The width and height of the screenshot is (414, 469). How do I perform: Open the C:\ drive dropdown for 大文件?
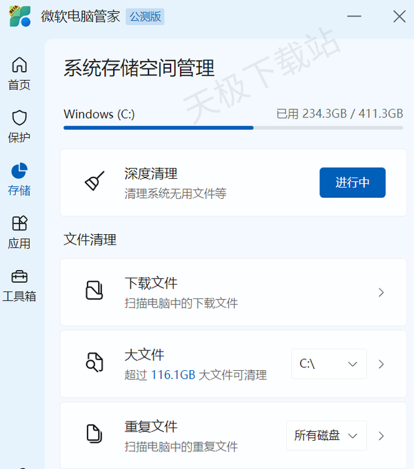329,364
